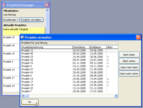Click Projekt 4 in Projektzeitmanager window
Viewport: 143px width, 108px height.
(x=11, y=64)
